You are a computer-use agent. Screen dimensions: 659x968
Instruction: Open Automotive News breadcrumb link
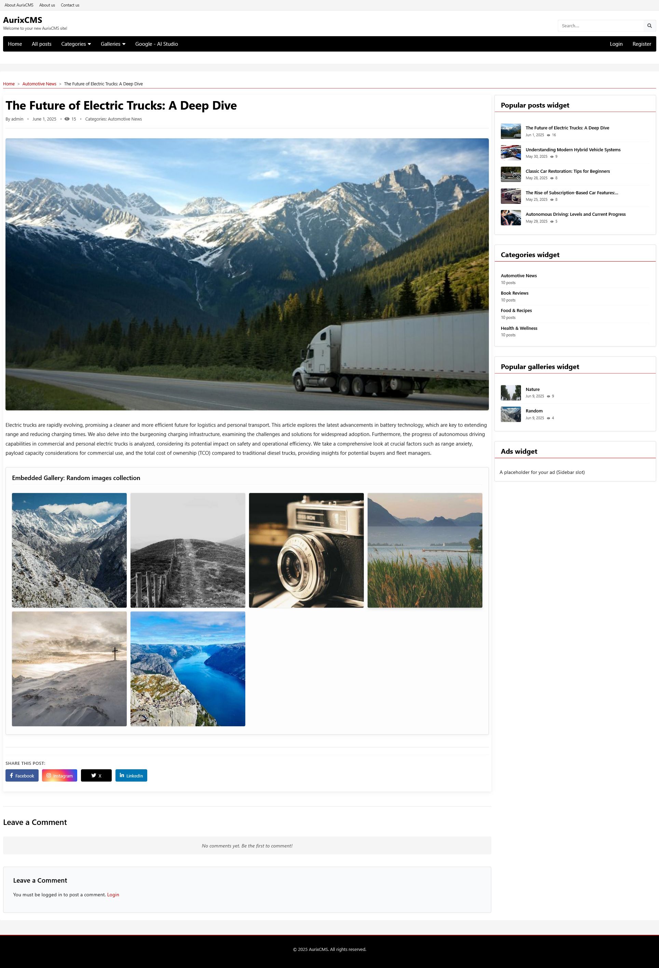(39, 84)
